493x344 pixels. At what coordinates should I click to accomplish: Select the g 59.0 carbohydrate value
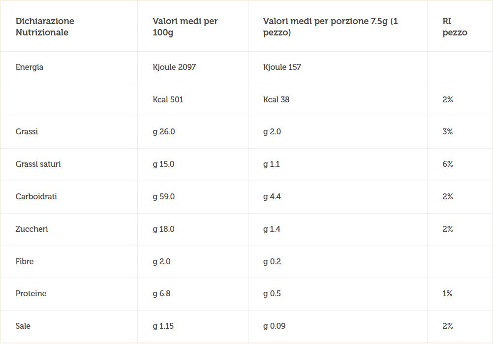click(x=163, y=197)
